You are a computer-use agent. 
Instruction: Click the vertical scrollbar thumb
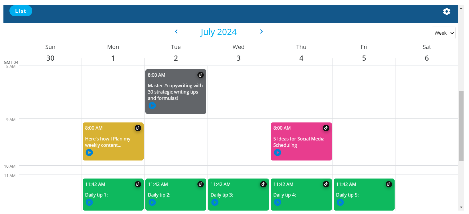461,126
